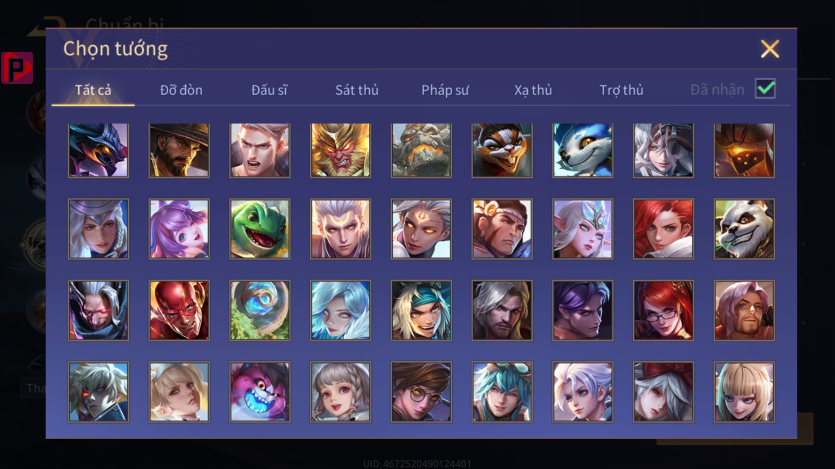Toggle the Đã nhận checkbox
835x469 pixels.
coord(765,89)
